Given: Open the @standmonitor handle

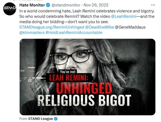Looking at the screenshot, I should [x=66, y=5].
